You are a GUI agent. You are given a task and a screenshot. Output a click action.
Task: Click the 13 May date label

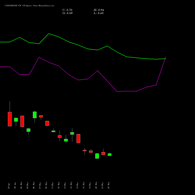pos(65,185)
